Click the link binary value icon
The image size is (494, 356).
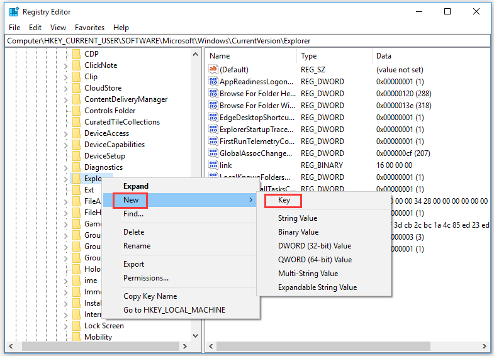tap(214, 165)
